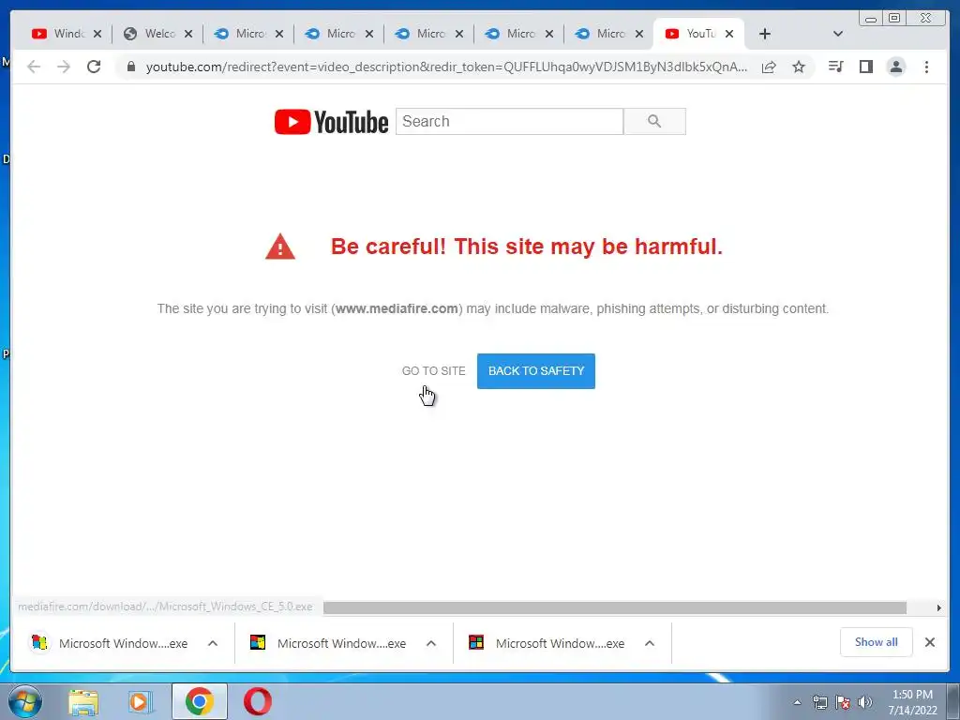Click the network tray icon

[x=819, y=702]
